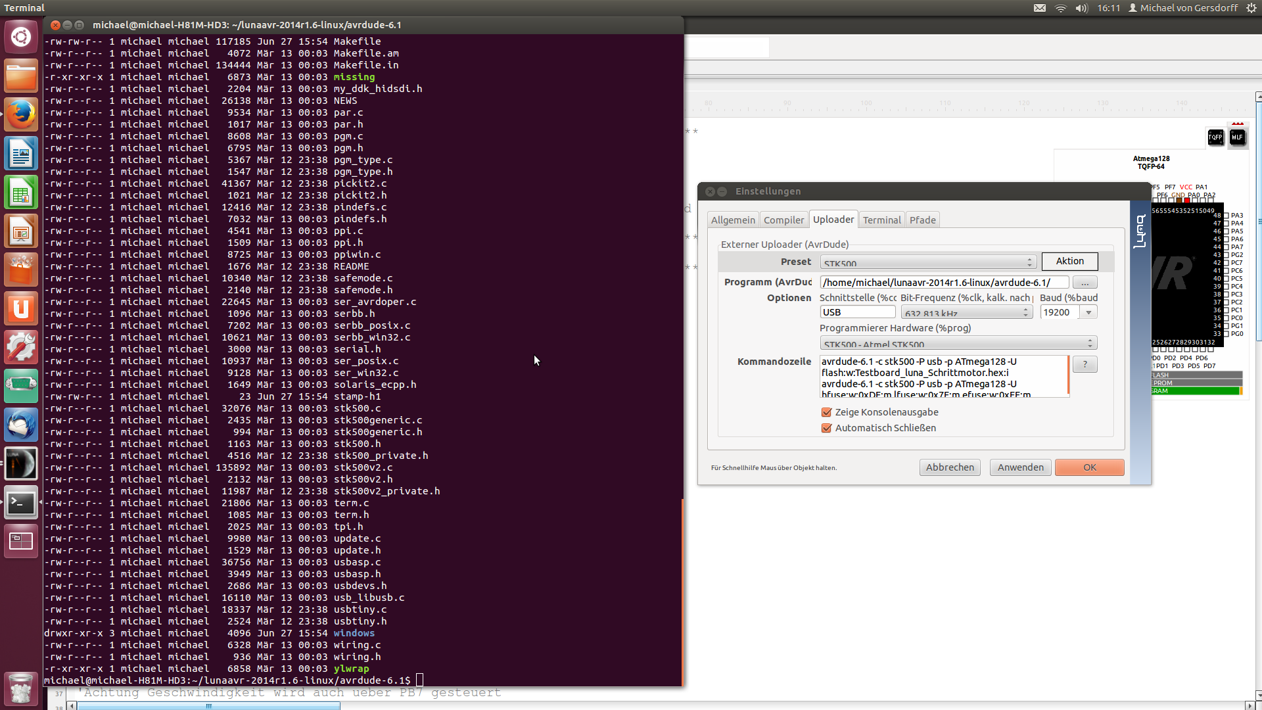This screenshot has height=710, width=1262.
Task: Click into the Kommandozeile text area
Action: click(944, 377)
